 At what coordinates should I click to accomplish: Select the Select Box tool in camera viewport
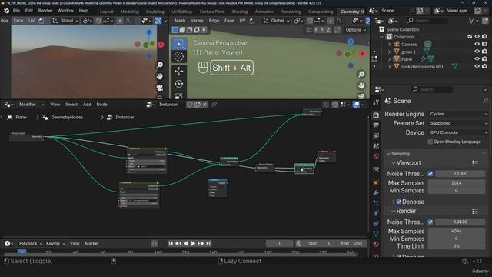(x=179, y=44)
